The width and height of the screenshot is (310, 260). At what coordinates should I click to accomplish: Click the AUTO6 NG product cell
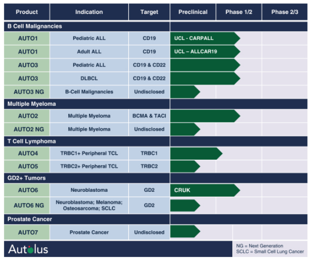coord(27,205)
